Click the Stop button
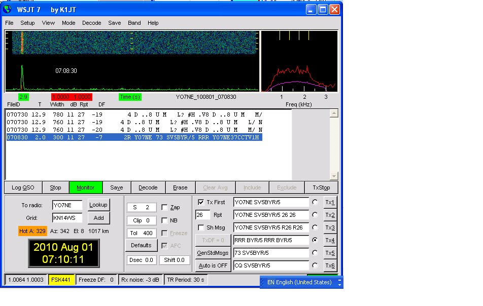This screenshot has height=306, width=483. (x=55, y=187)
